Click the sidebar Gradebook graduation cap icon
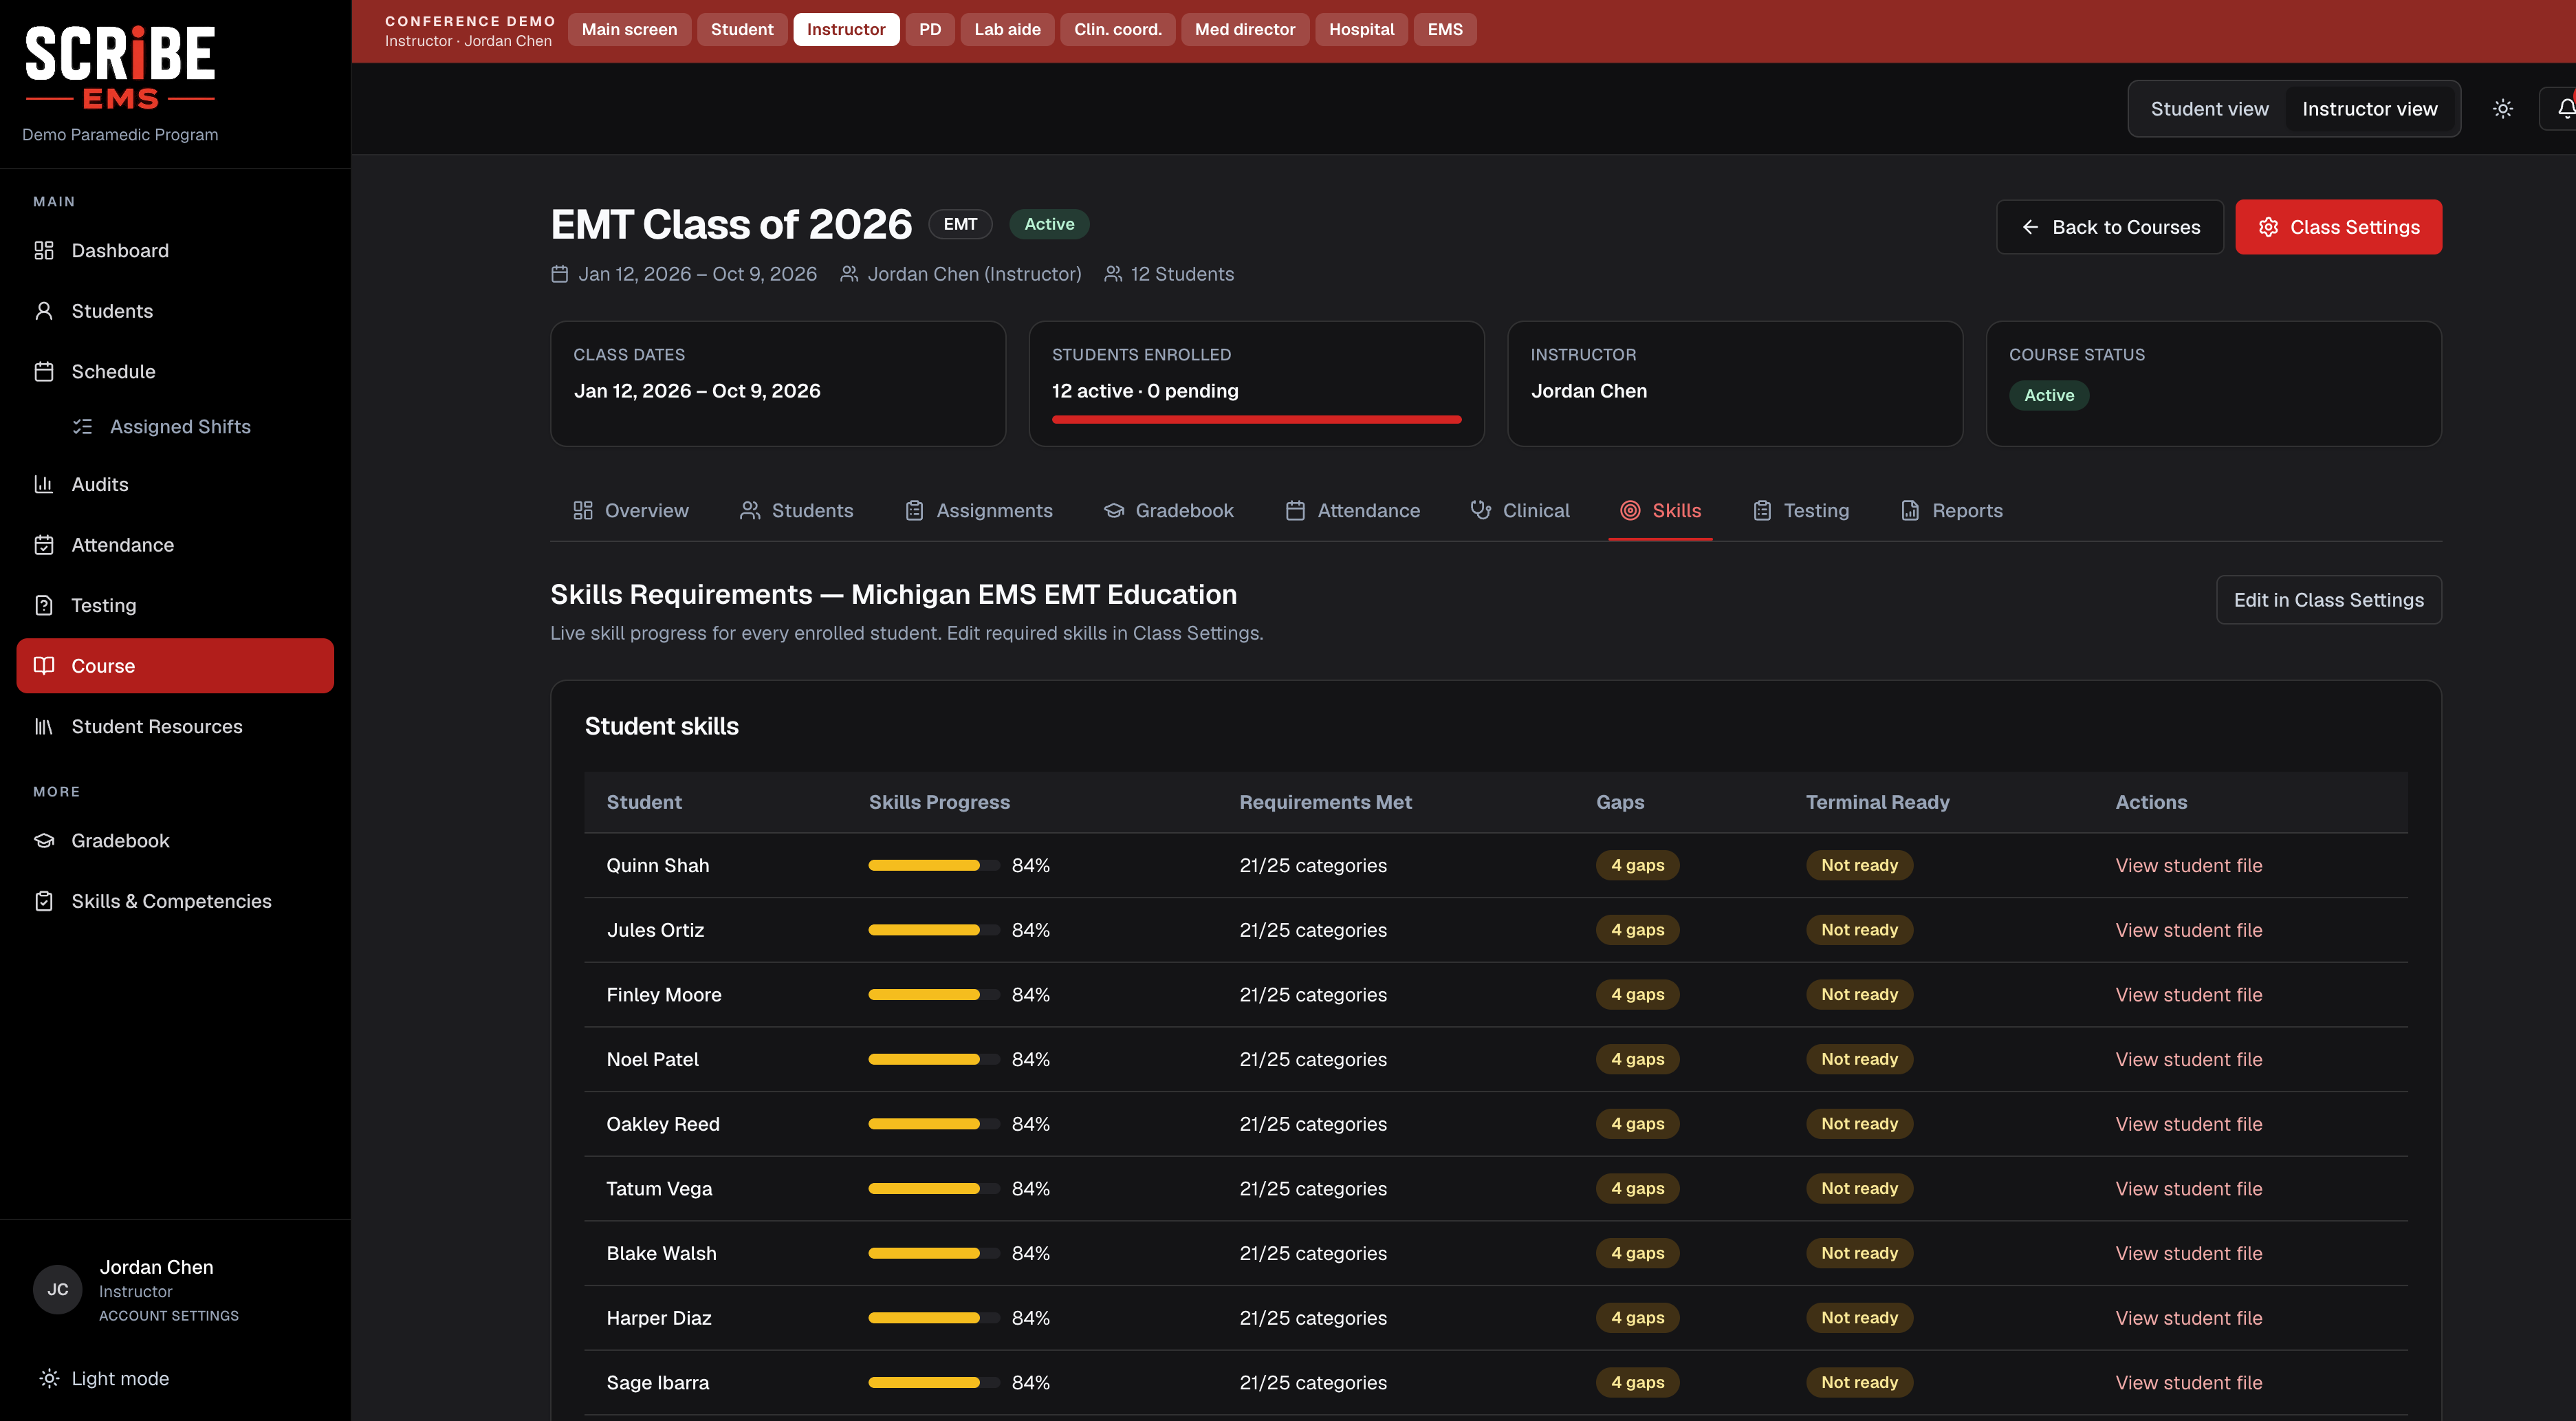Screen dimensions: 2576x1421 (x=44, y=841)
